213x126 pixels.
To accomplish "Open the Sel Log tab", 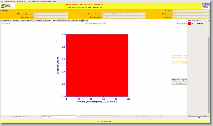I will [x=86, y=20].
